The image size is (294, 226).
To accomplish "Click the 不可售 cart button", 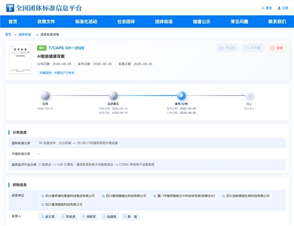I will (253, 48).
